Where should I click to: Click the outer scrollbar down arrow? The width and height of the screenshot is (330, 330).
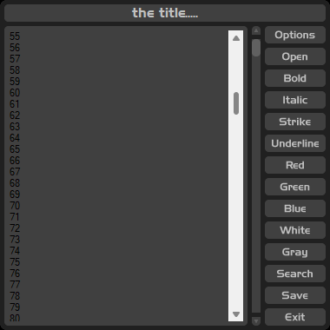pos(256,320)
